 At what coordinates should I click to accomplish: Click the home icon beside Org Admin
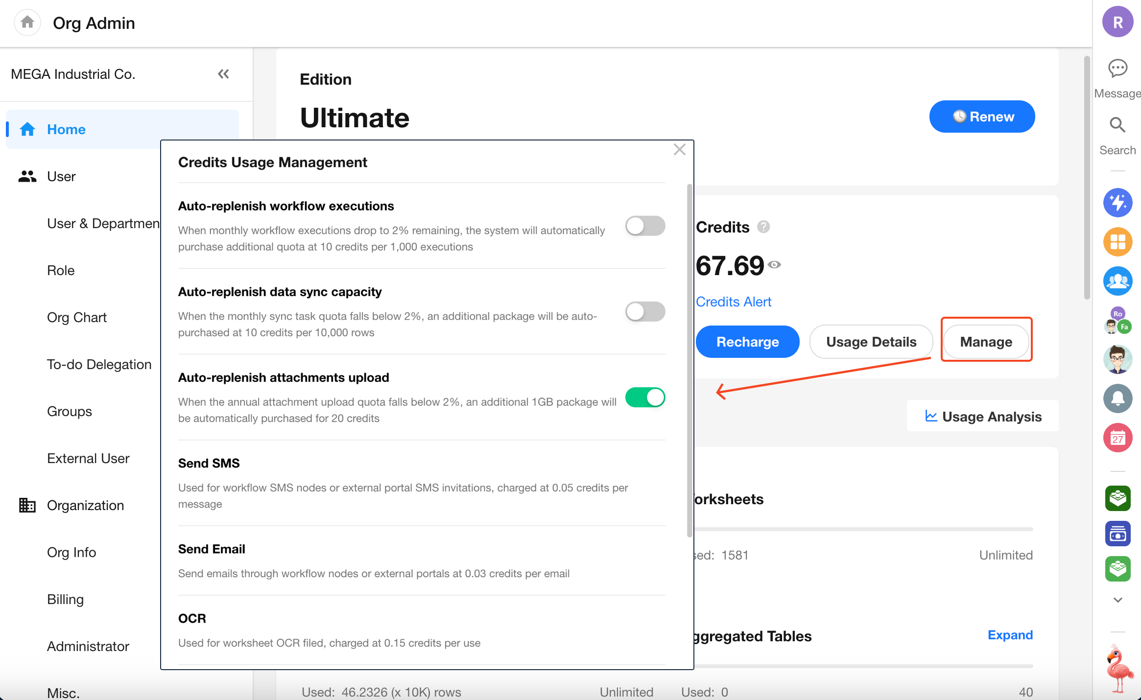pyautogui.click(x=27, y=23)
